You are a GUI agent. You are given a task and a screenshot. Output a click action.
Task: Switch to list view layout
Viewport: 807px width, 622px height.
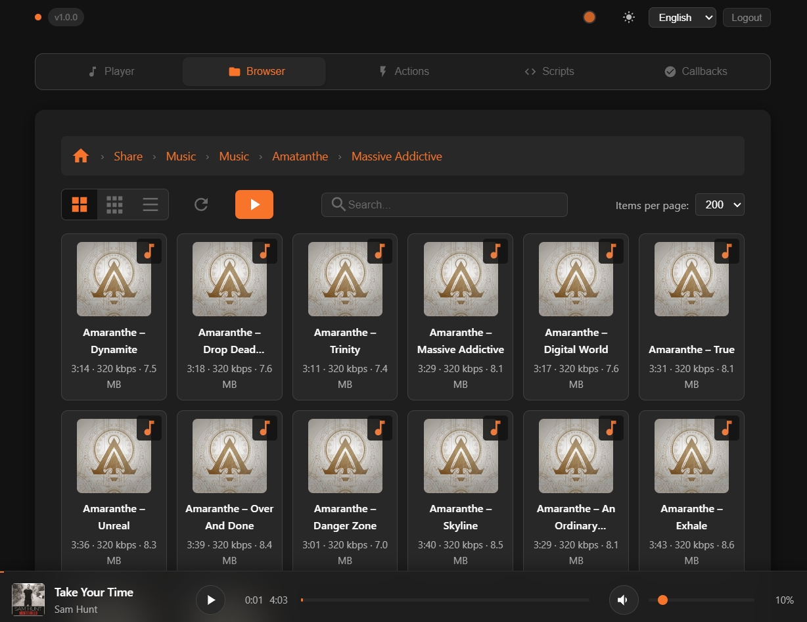(150, 204)
